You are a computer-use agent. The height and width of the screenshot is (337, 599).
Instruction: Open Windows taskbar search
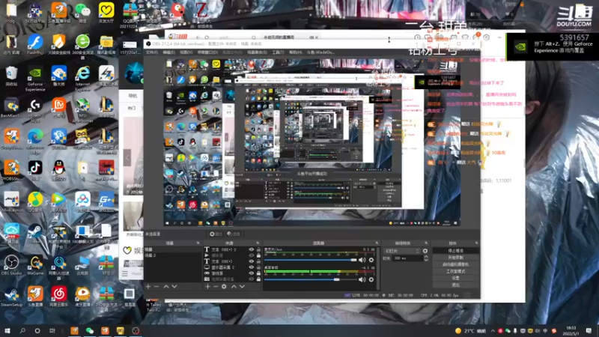tap(22, 330)
